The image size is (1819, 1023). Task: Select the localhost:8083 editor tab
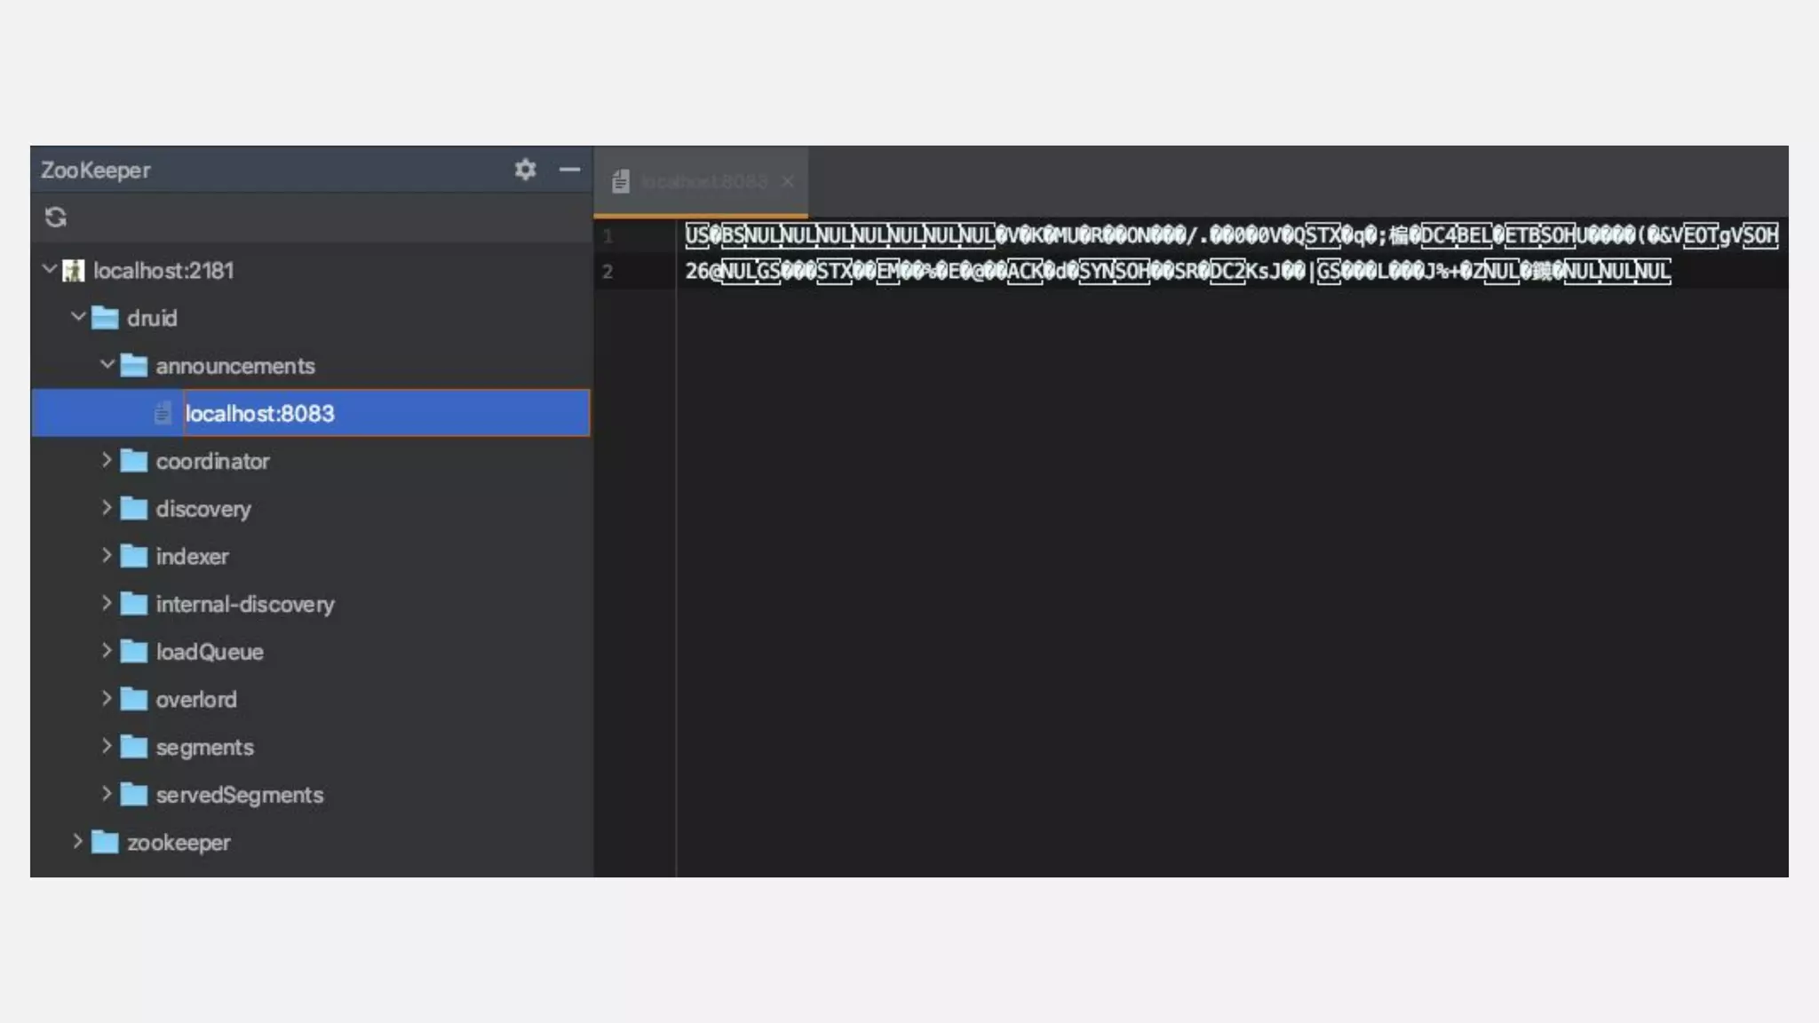703,182
